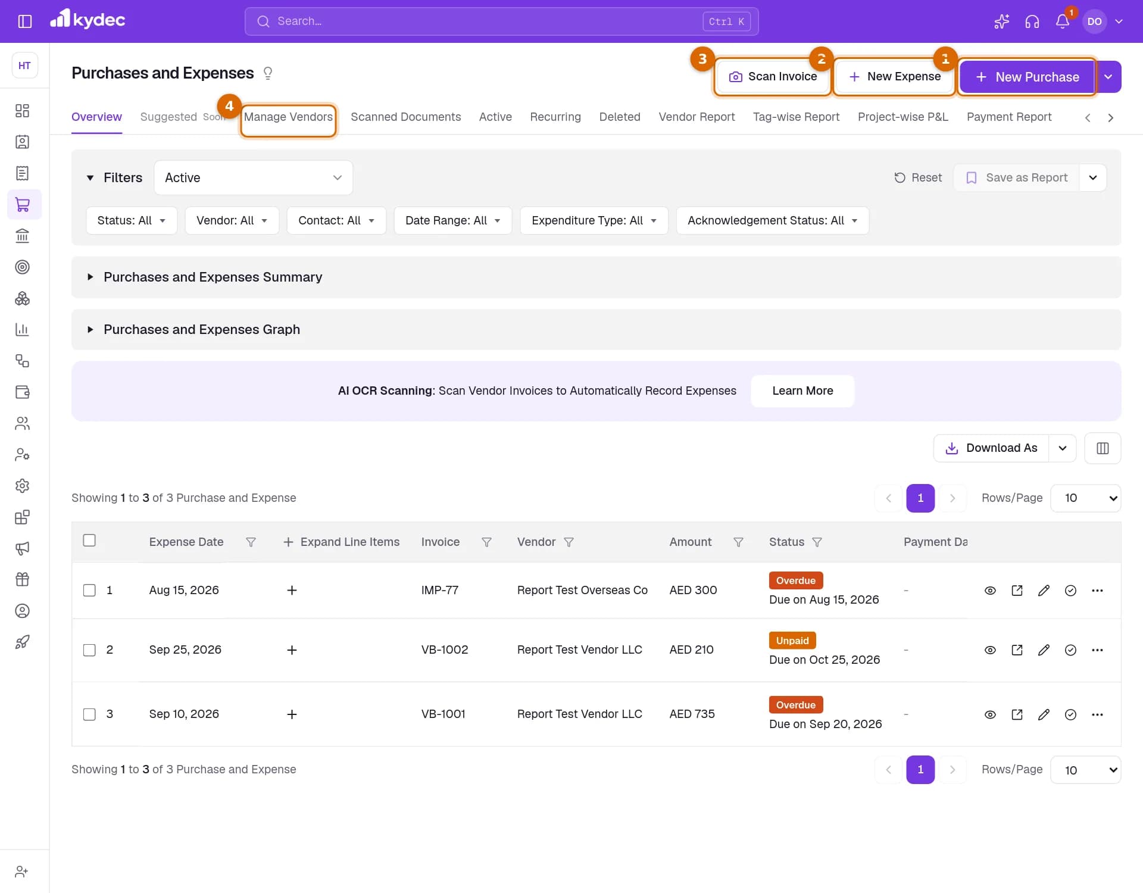Check the box for row 2 Sep 25, 2026

pyautogui.click(x=89, y=650)
